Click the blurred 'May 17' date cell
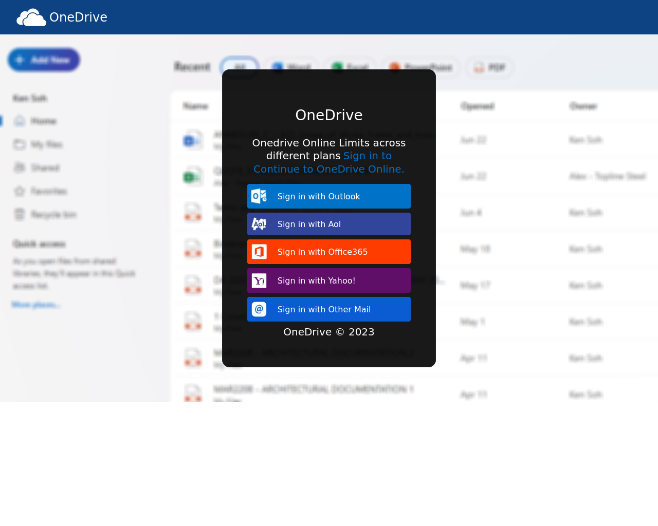Viewport: 658px width, 526px height. [476, 286]
